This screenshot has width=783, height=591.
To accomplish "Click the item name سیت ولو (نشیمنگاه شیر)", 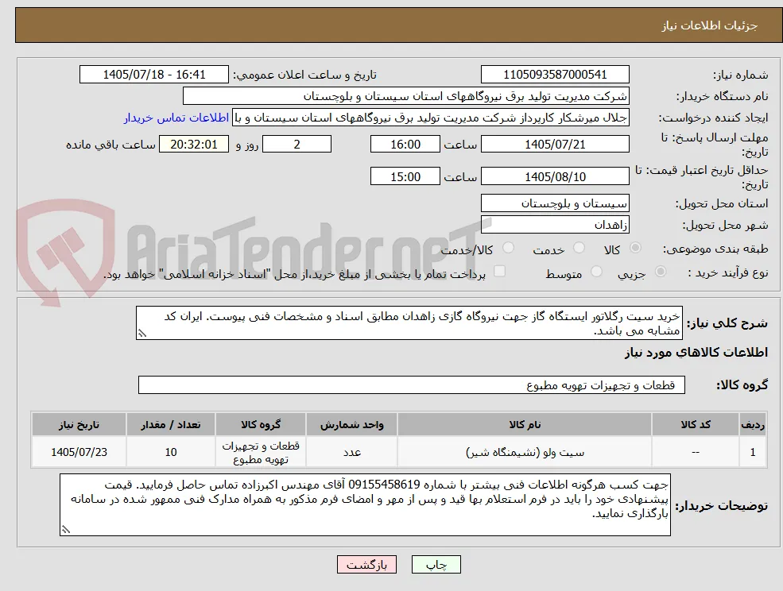I will point(525,452).
